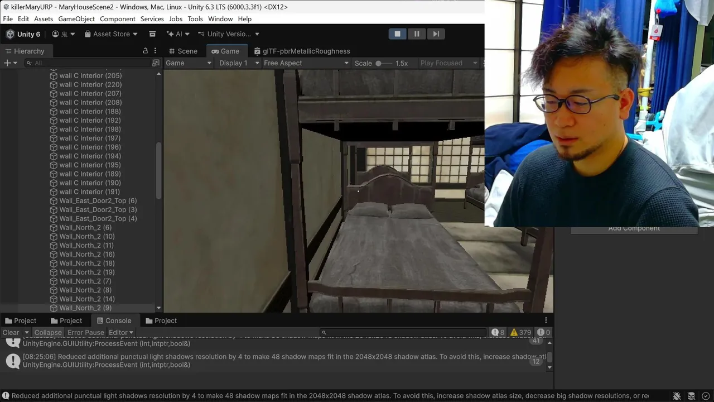Viewport: 714px width, 402px height.
Task: Open the AI dropdown in the toolbar
Action: point(178,34)
